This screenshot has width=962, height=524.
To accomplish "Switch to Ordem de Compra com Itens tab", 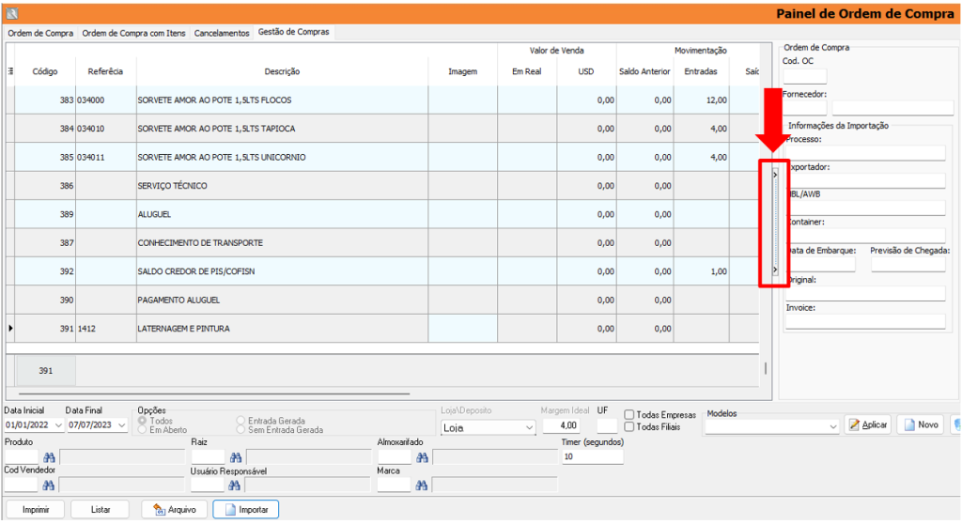I will tap(133, 33).
